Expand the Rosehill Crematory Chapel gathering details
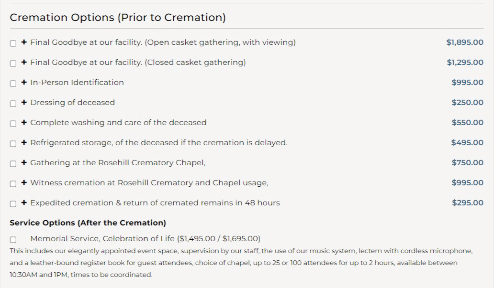Viewport: 494px width, 288px height. [24, 162]
